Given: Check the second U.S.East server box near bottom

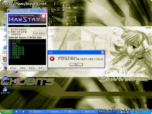Looking at the screenshot, I should [9, 56].
